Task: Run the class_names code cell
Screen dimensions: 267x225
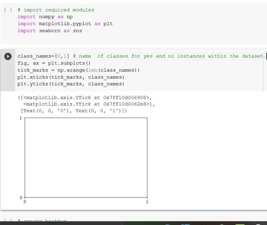Action: (x=8, y=57)
